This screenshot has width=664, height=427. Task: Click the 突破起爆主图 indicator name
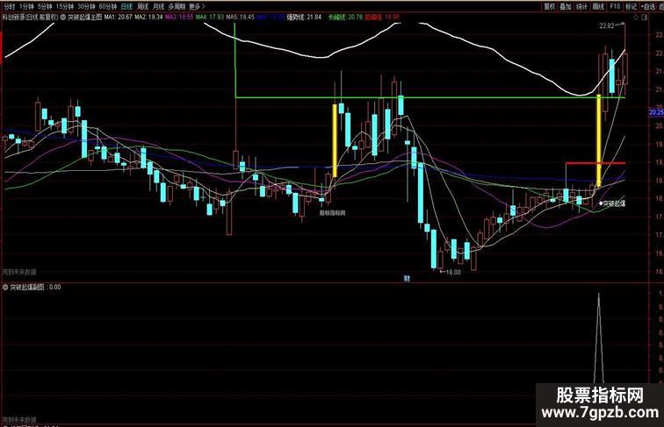coord(84,18)
